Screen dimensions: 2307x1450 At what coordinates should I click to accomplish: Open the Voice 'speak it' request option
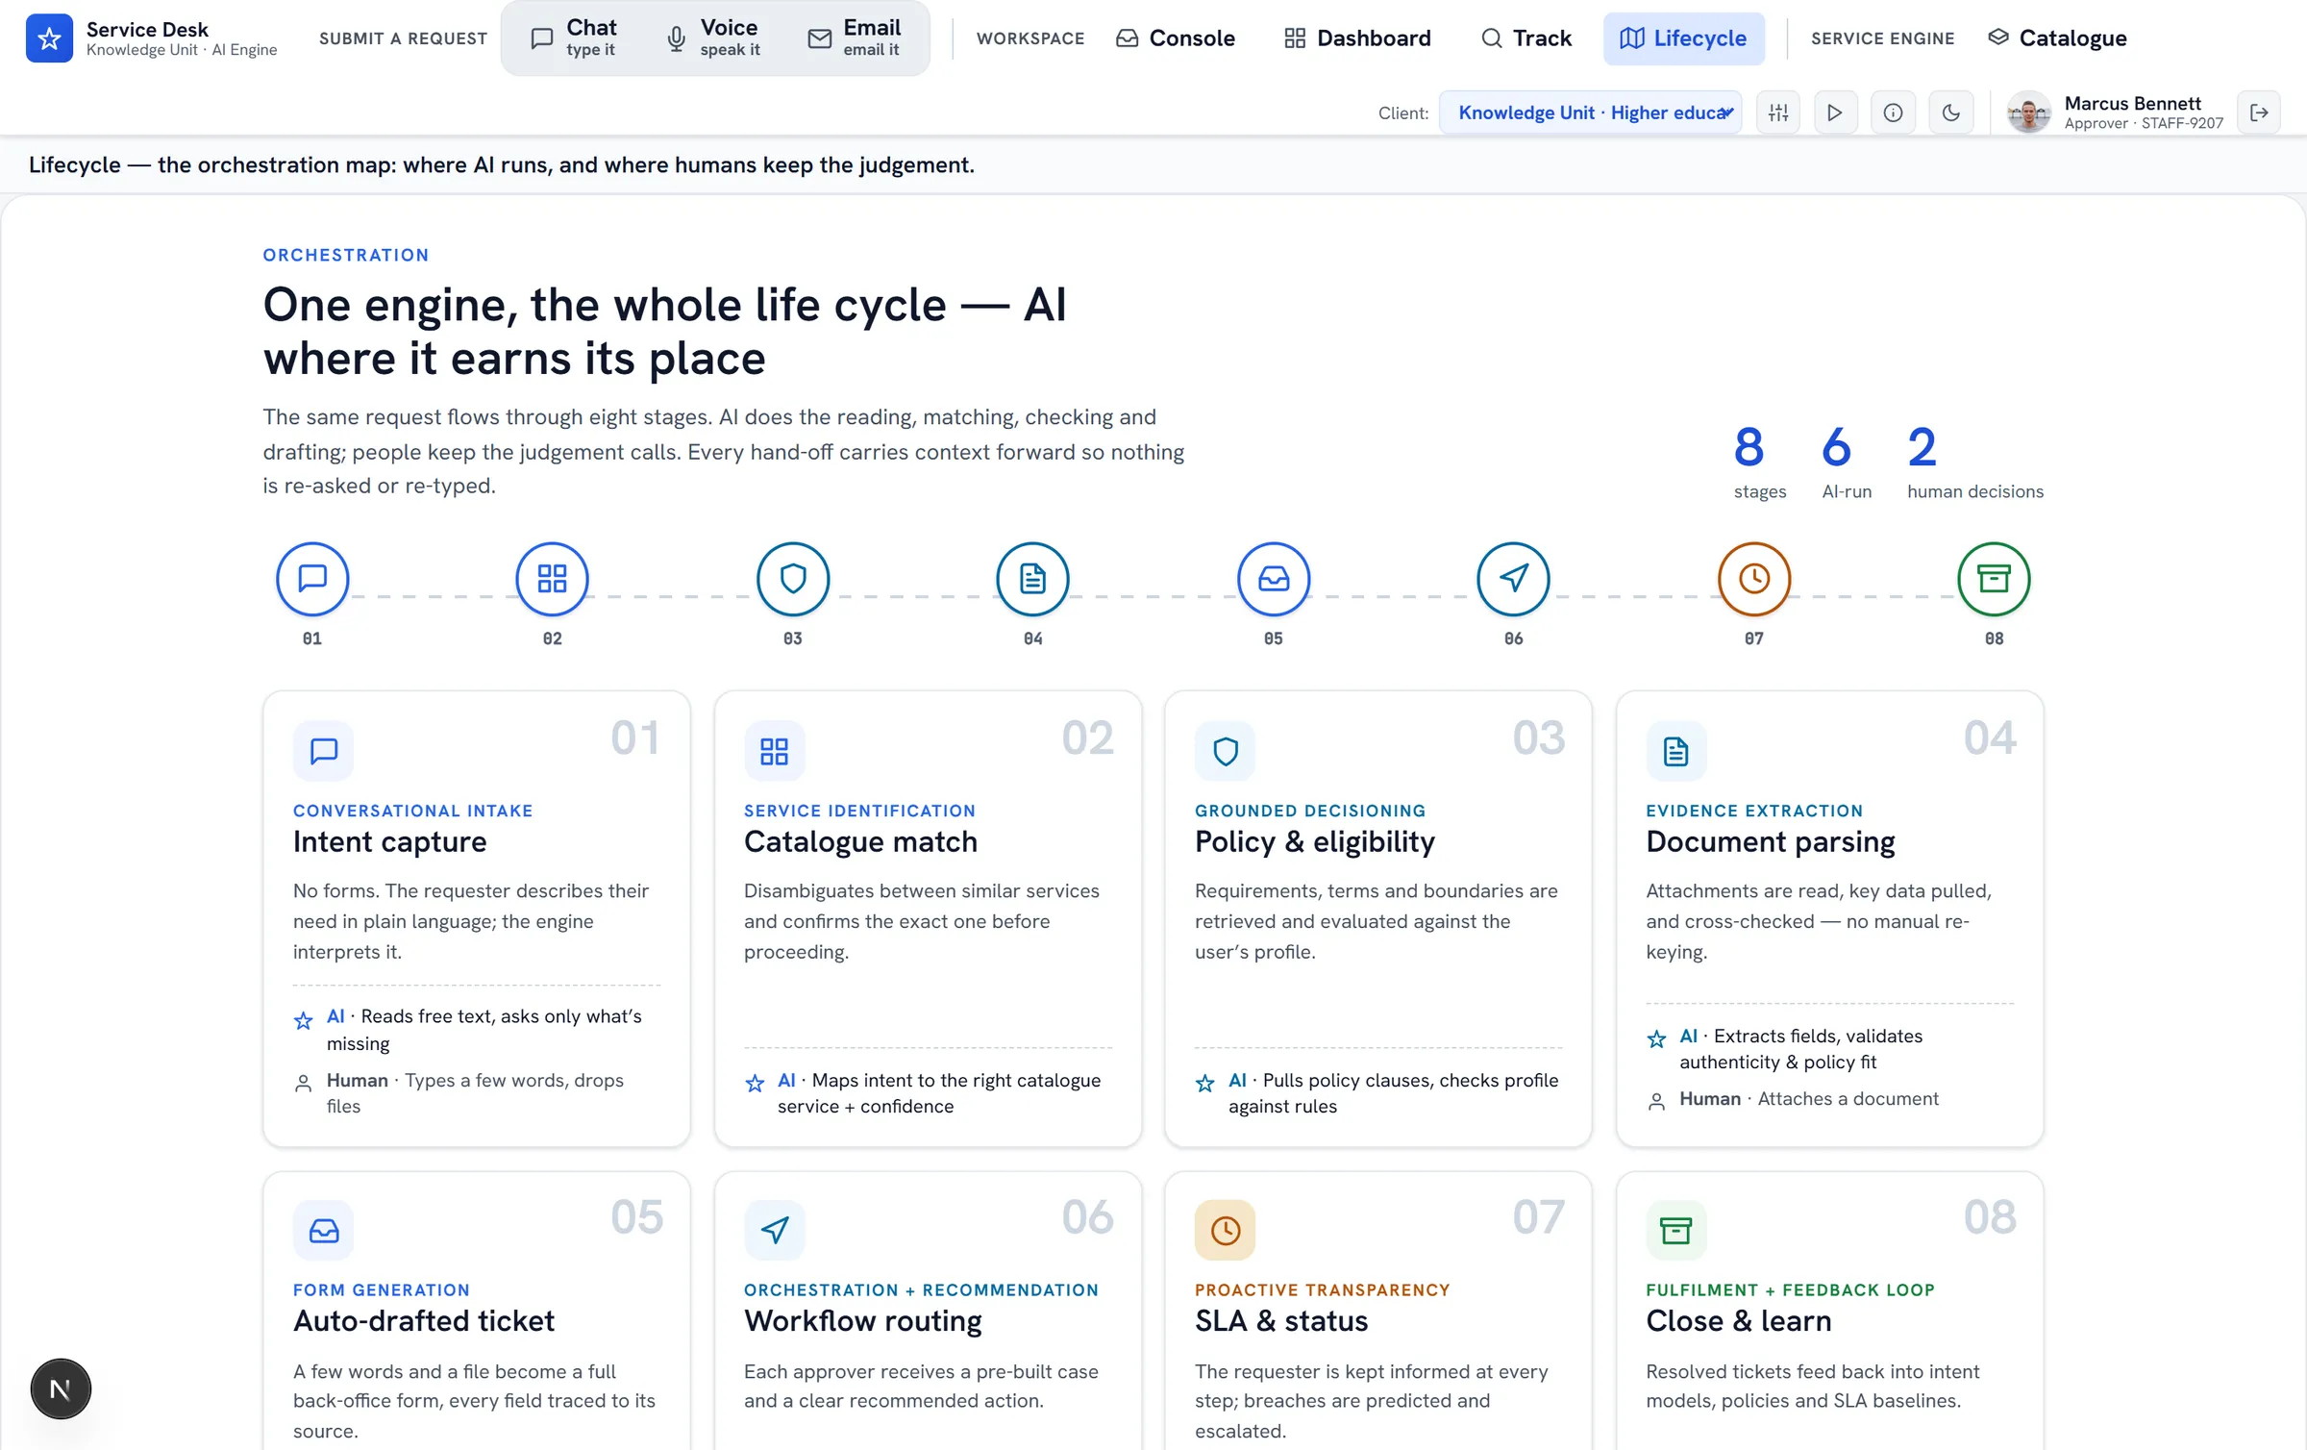pyautogui.click(x=713, y=38)
